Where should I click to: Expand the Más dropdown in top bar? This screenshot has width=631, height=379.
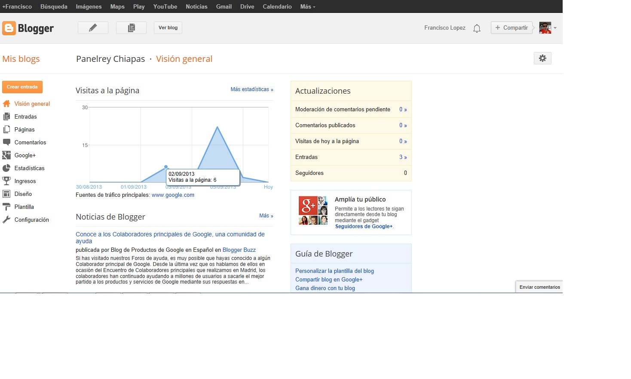[x=307, y=6]
